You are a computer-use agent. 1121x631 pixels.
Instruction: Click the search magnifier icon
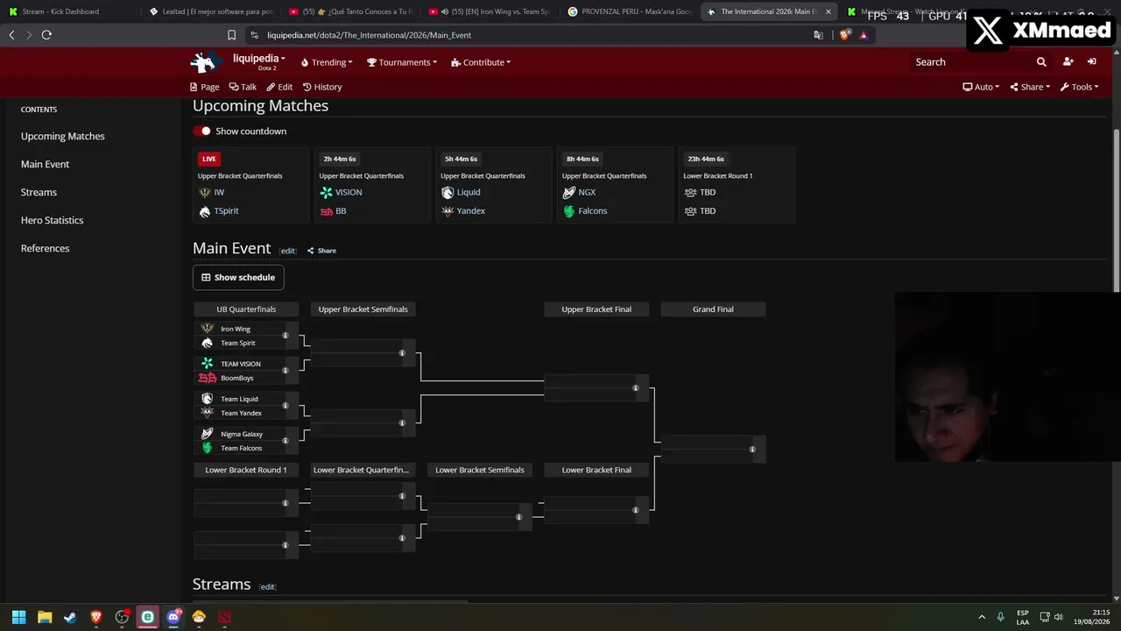(x=1041, y=62)
